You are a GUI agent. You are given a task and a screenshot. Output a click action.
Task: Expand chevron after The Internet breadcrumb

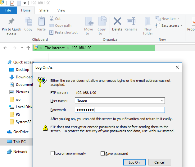point(68,48)
